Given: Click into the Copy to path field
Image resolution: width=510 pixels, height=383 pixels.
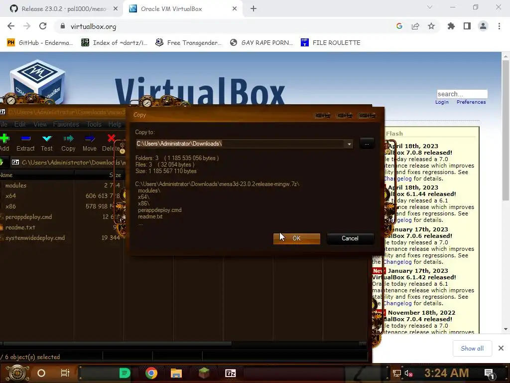Looking at the screenshot, I should pos(241,144).
